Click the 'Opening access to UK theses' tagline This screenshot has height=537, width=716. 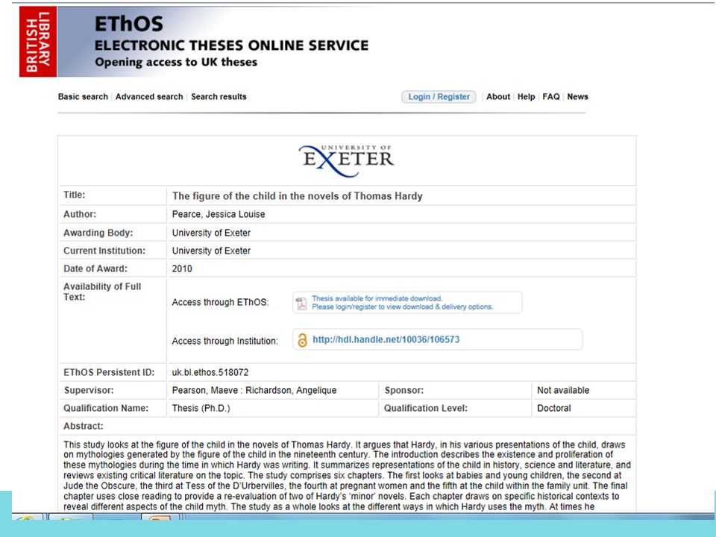(176, 62)
